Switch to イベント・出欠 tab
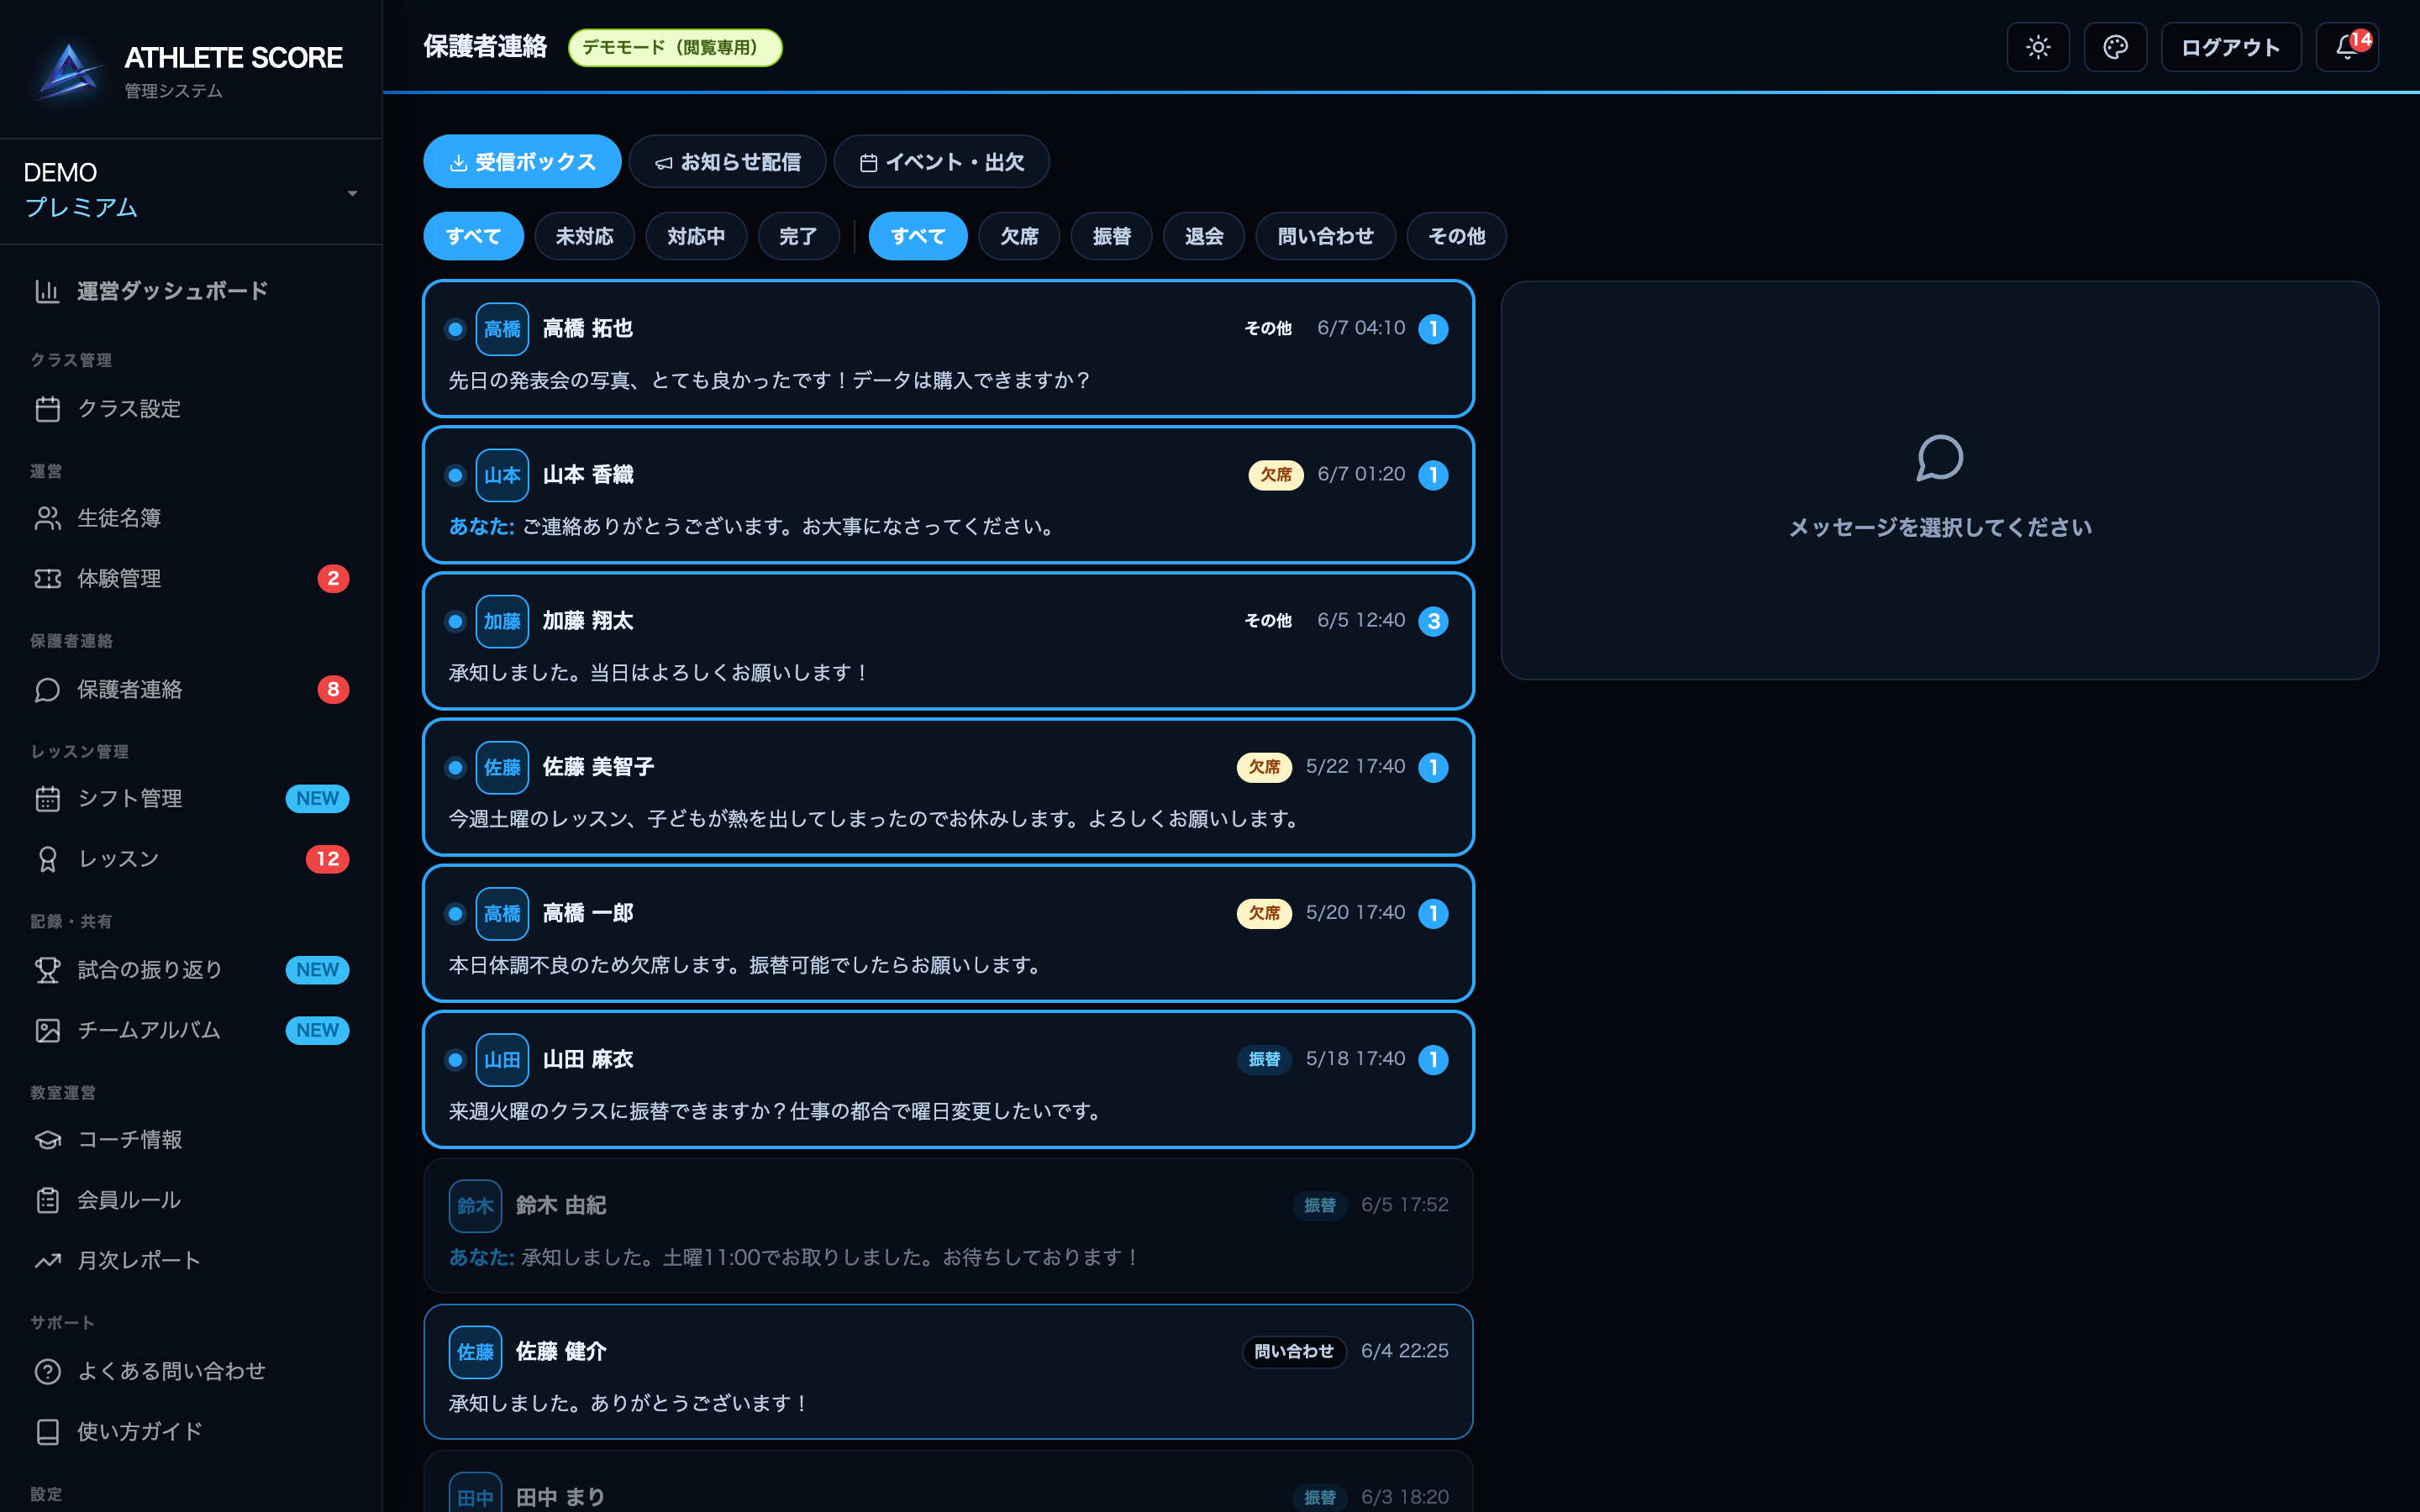The image size is (2420, 1512). pos(941,162)
